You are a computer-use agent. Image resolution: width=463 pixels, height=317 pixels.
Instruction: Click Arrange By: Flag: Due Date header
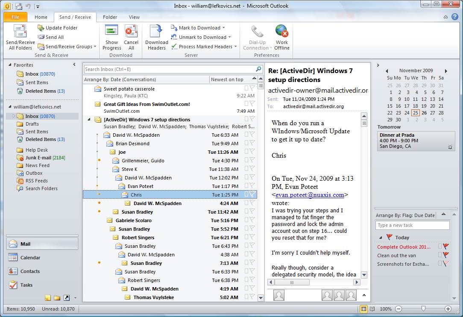(405, 215)
